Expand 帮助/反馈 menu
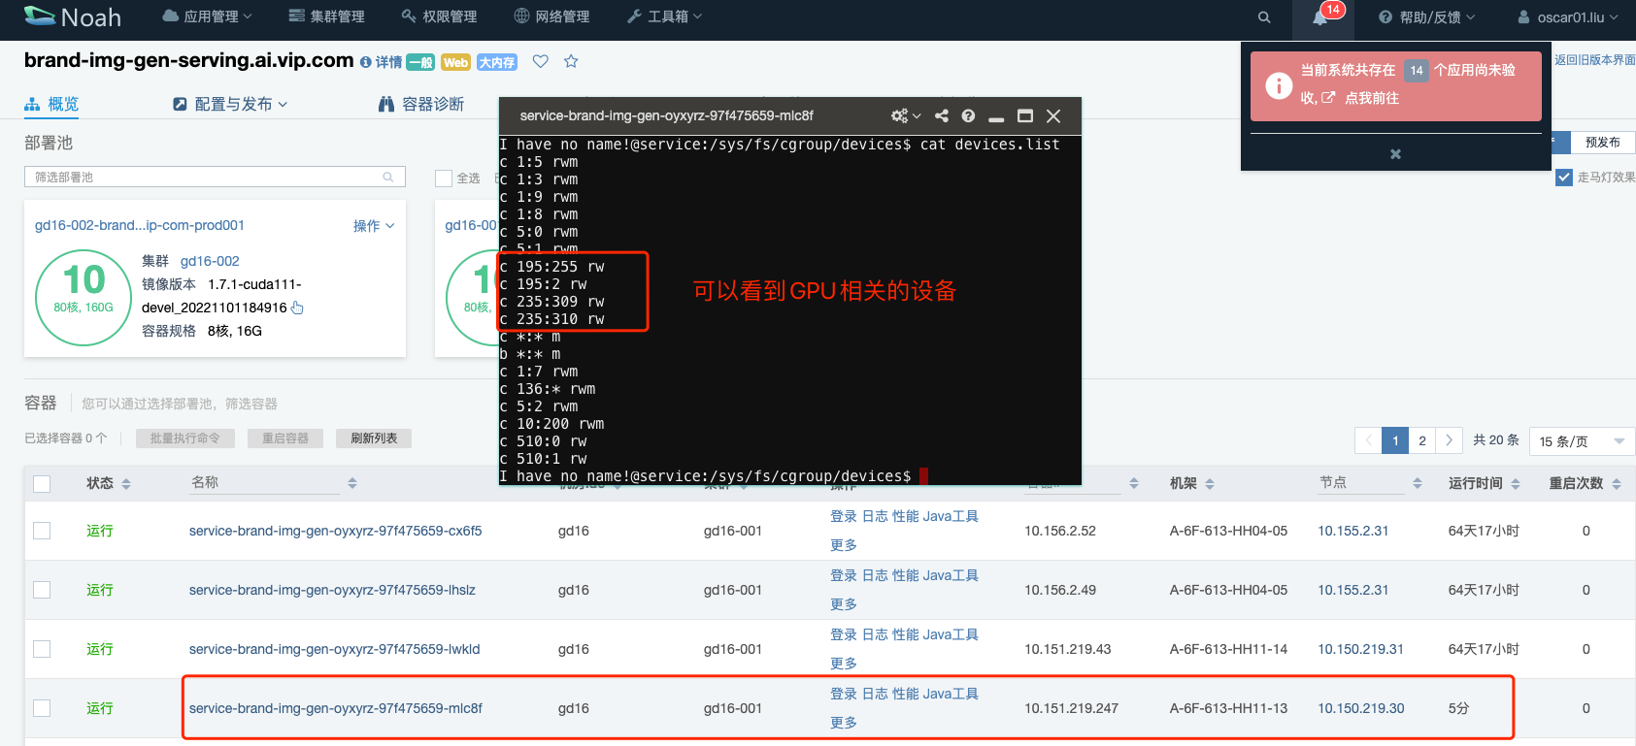 (x=1427, y=17)
